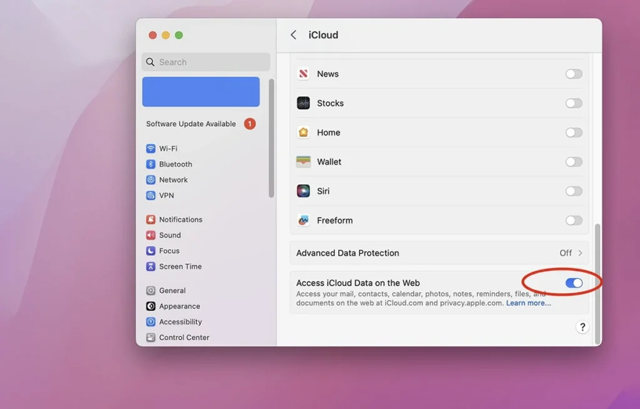This screenshot has height=409, width=640.
Task: Click the Wi-Fi icon in sidebar
Action: [151, 149]
